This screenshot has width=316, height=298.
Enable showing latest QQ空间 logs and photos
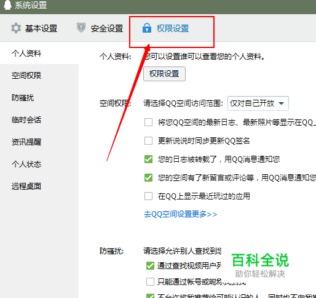click(x=148, y=123)
